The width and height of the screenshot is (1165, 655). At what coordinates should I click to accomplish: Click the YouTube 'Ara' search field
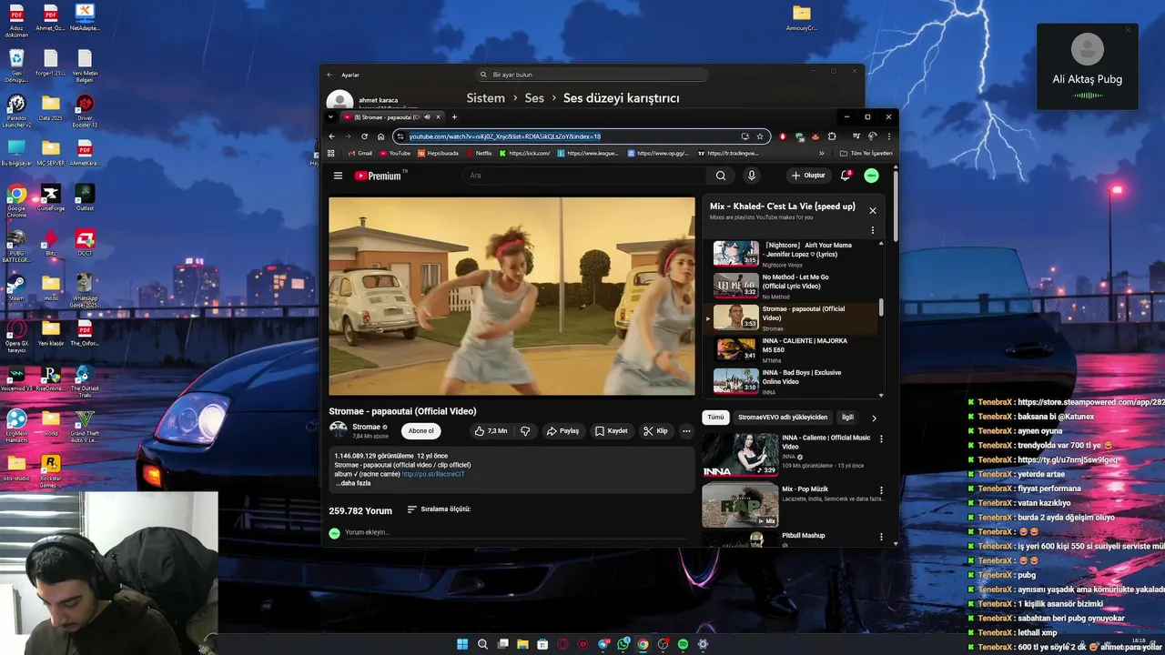(585, 176)
